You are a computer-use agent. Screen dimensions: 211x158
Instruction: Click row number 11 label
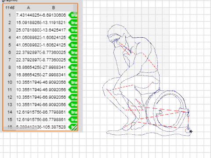coord(10,90)
